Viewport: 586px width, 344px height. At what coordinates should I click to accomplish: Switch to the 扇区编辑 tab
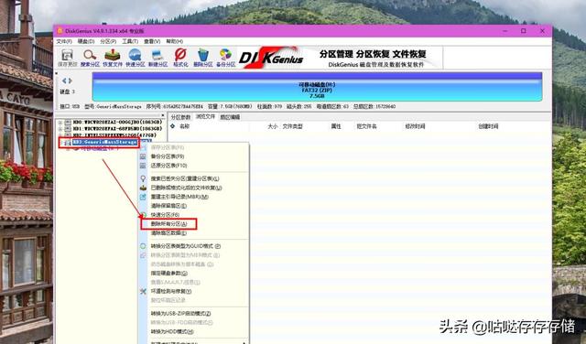click(x=230, y=117)
